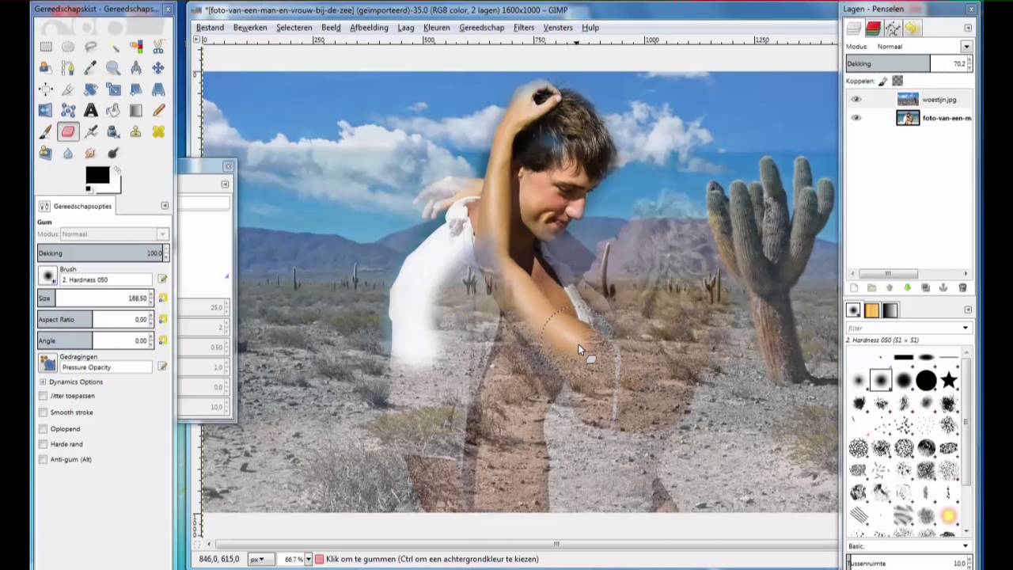1013x570 pixels.
Task: Click the lower layer green arrow button
Action: [x=907, y=288]
